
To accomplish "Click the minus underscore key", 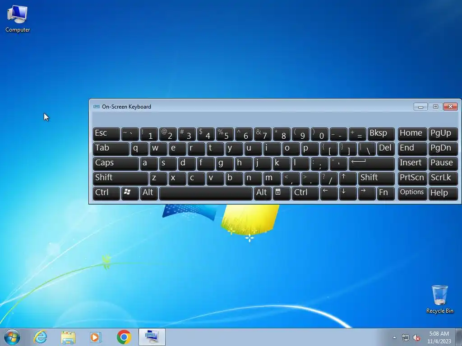I will click(338, 134).
